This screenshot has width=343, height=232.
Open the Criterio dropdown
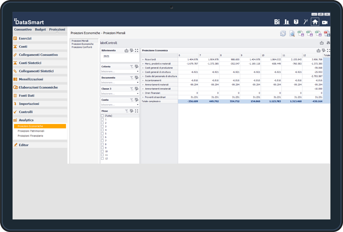pos(138,72)
